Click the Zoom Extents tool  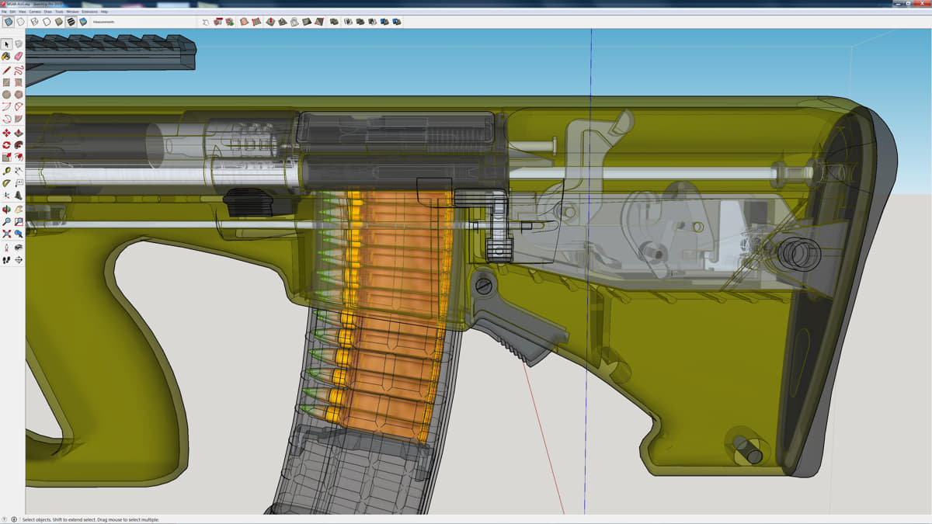(6, 234)
